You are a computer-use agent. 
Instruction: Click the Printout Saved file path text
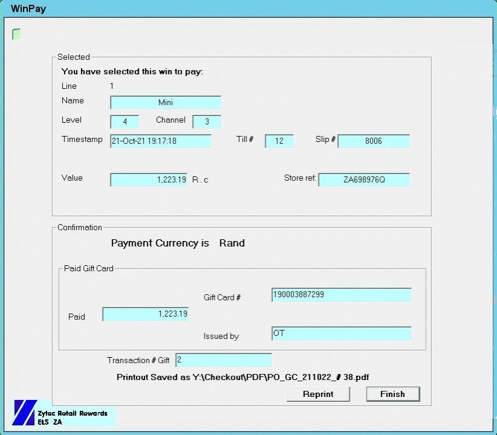click(x=242, y=377)
